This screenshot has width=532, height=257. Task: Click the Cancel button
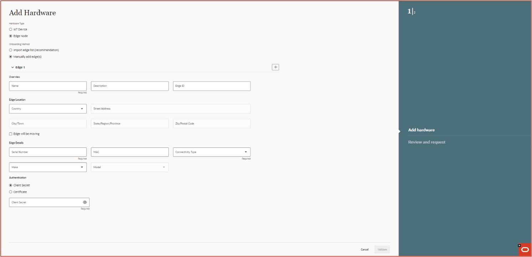365,249
